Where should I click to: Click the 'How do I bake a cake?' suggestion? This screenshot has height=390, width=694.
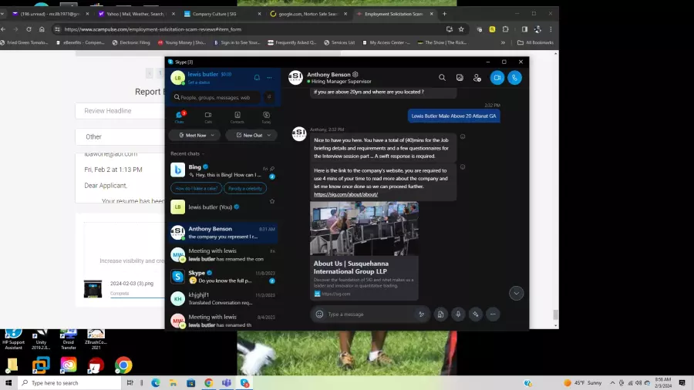[196, 188]
